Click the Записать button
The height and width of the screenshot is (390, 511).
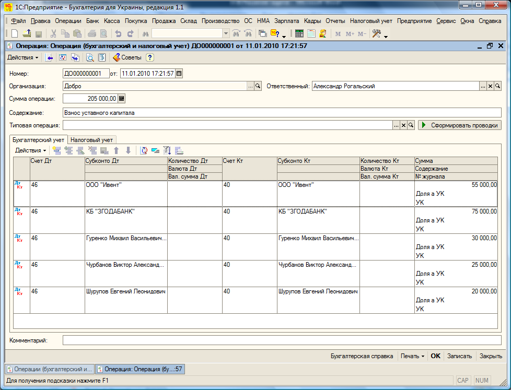click(459, 356)
